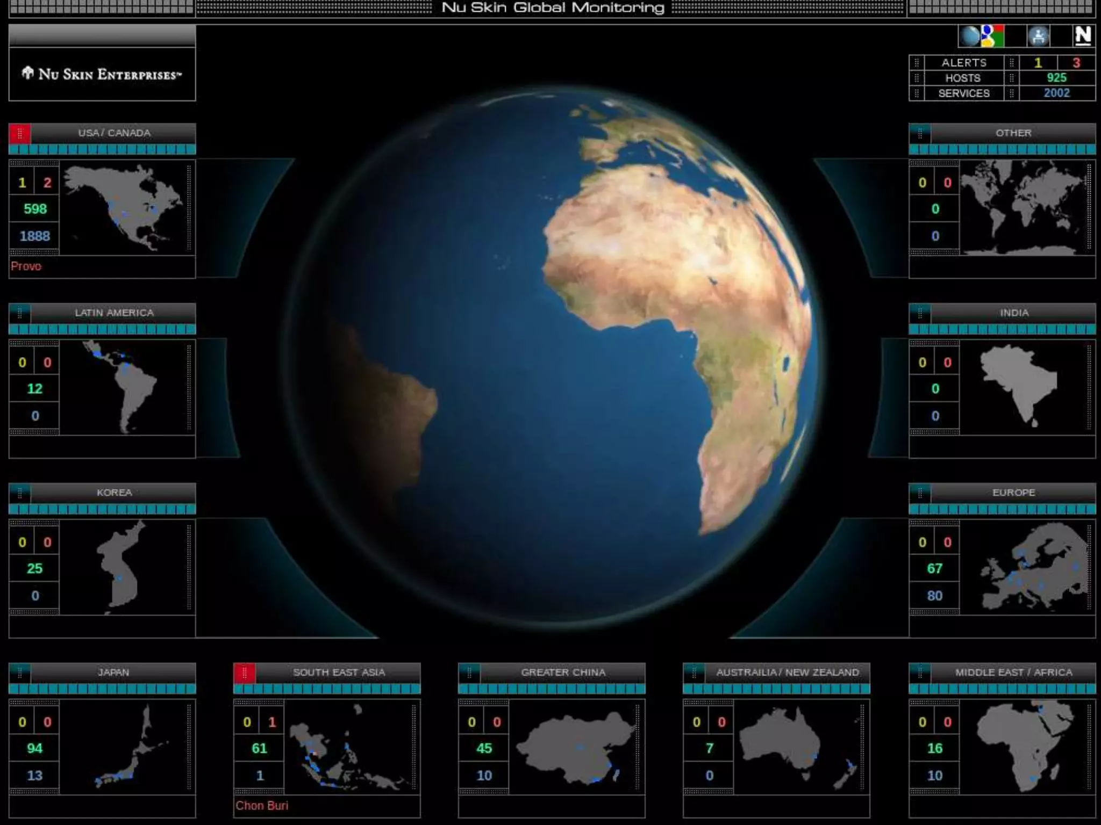Click the red alert indicator on USA/Canada
The image size is (1101, 825).
click(x=20, y=133)
